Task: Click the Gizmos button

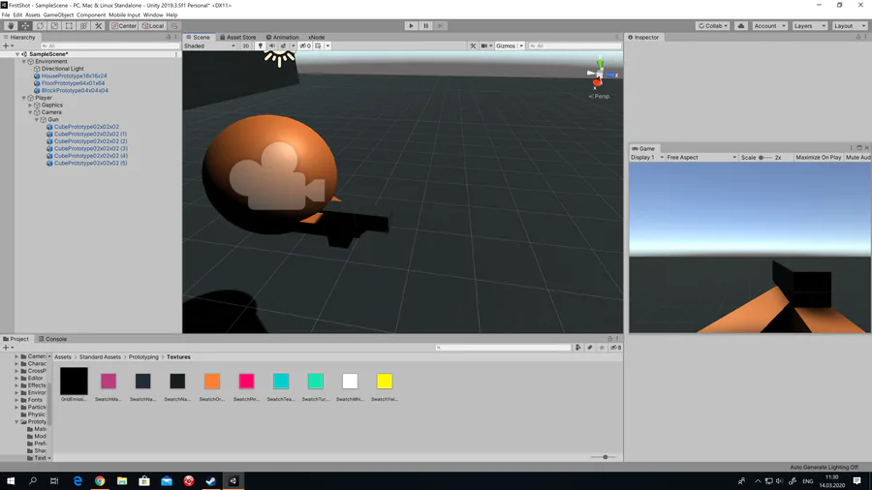Action: 506,46
